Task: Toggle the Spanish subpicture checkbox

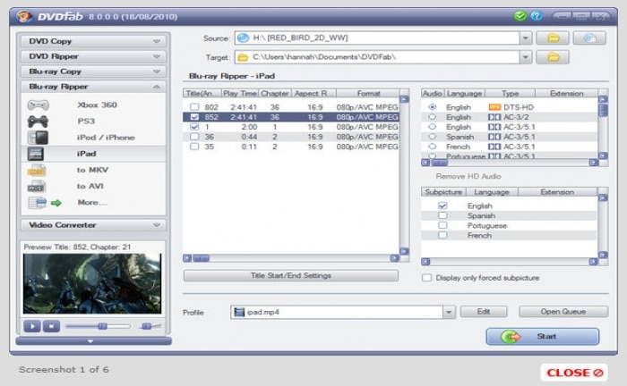Action: (x=442, y=215)
